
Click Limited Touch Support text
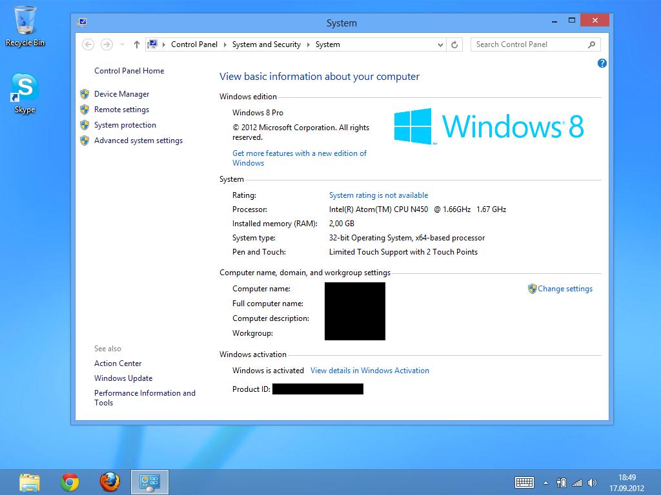[x=403, y=252]
